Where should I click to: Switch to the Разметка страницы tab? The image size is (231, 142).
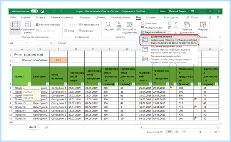coord(62,17)
